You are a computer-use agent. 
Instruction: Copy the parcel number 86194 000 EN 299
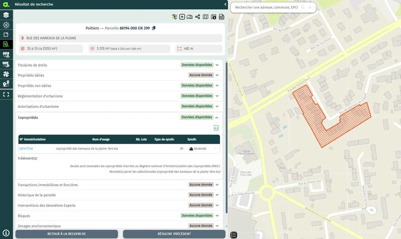click(154, 28)
